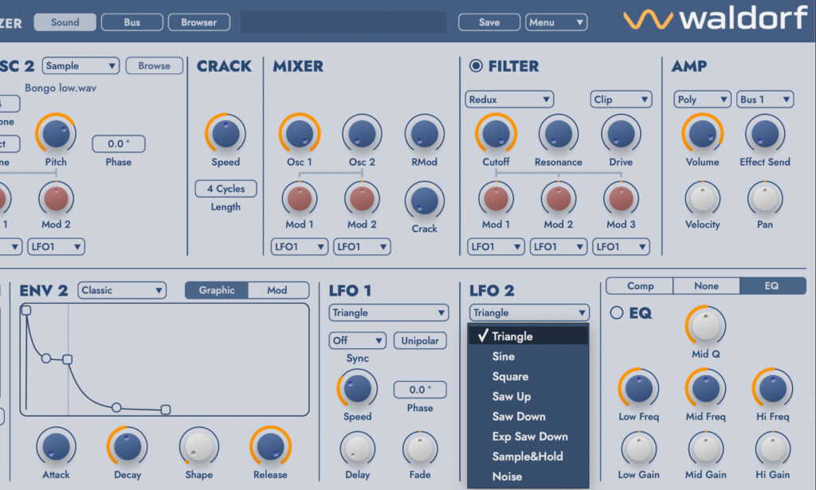This screenshot has width=816, height=490.
Task: Click the Filter Cutoff knob
Action: [496, 132]
